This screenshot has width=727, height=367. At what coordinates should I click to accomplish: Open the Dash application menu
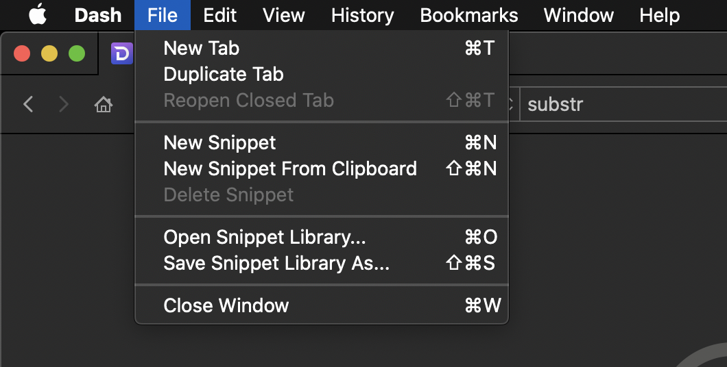pos(97,15)
